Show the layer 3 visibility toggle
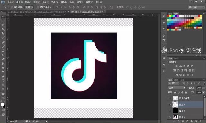206x123 pixels. click(170, 111)
